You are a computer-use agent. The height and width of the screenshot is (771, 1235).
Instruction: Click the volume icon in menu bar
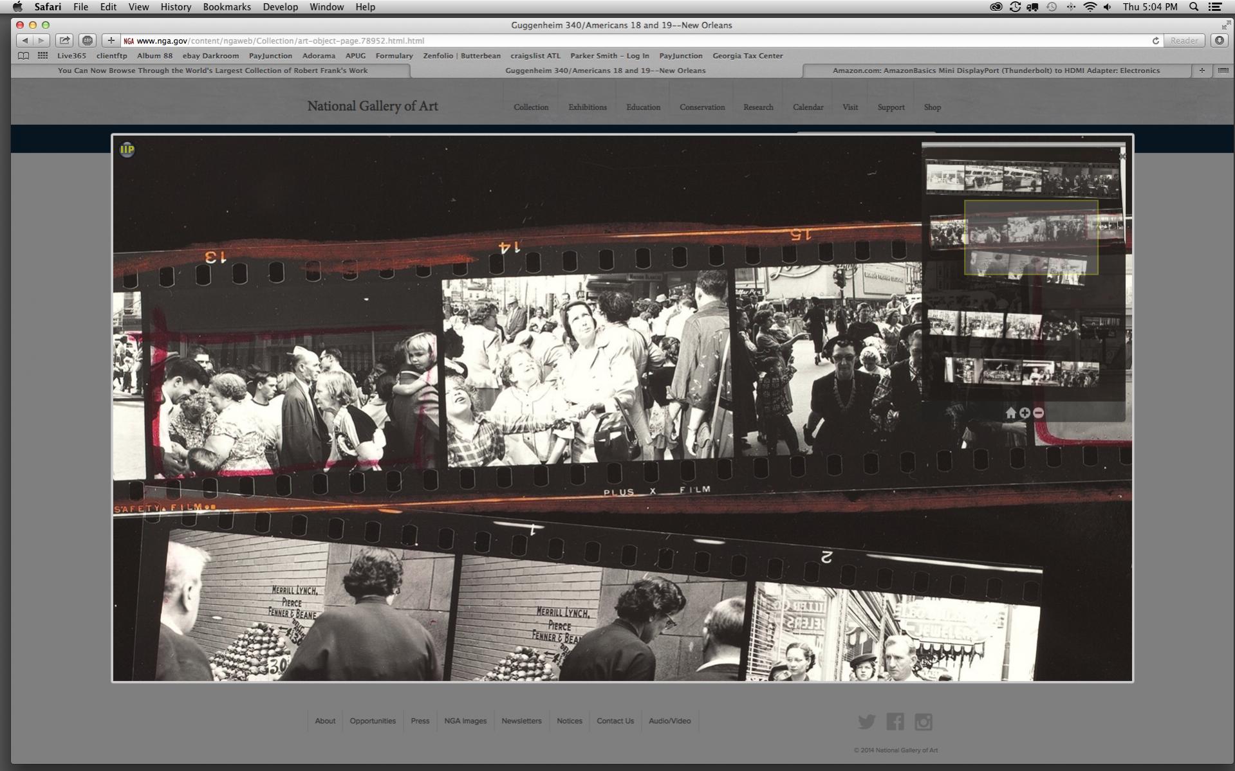(1107, 7)
